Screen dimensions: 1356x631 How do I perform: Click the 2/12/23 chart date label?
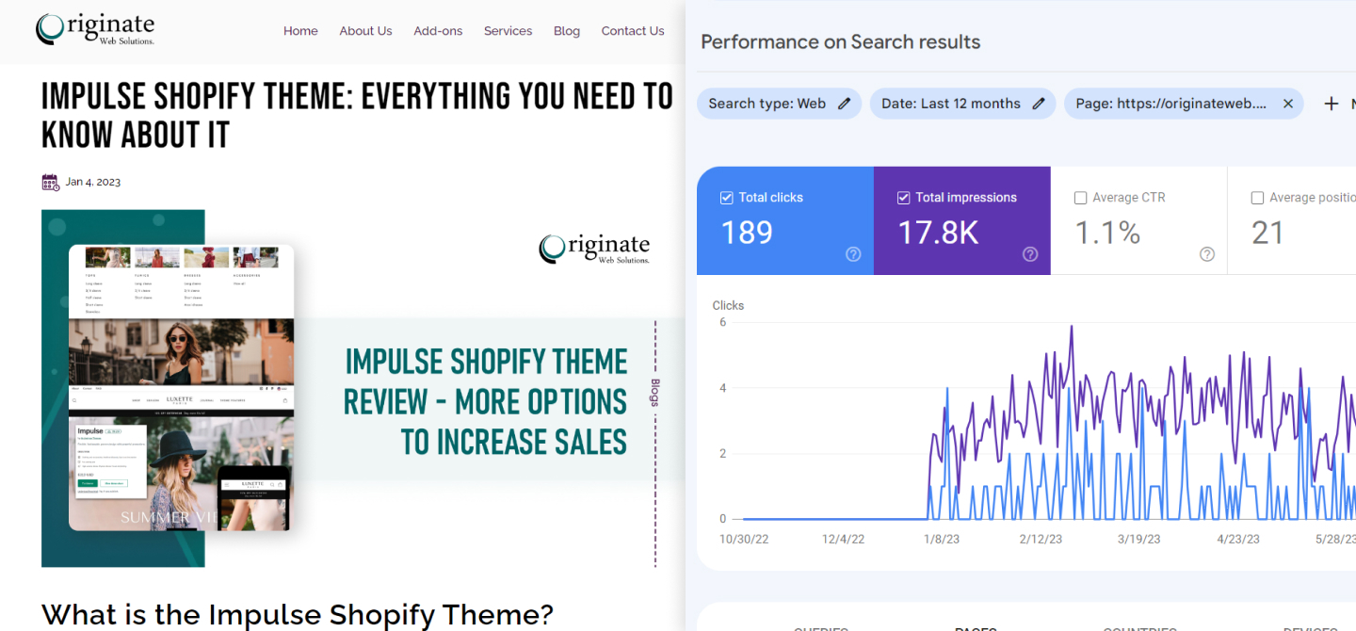click(x=1041, y=540)
